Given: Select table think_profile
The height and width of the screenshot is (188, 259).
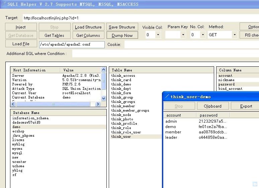Looking at the screenshot, I should [124, 123].
